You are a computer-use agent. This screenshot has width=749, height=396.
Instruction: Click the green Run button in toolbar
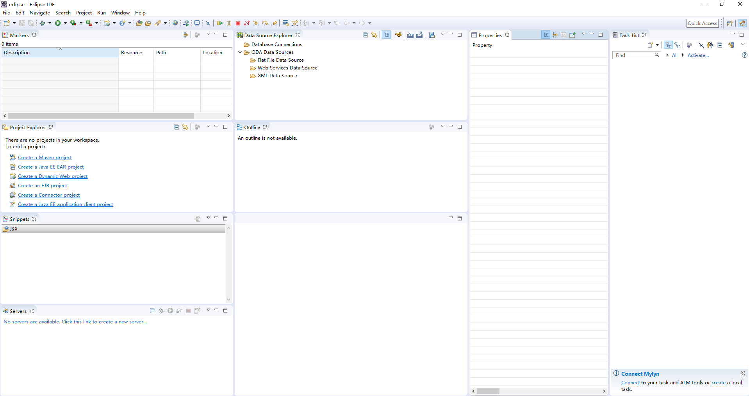(x=58, y=23)
